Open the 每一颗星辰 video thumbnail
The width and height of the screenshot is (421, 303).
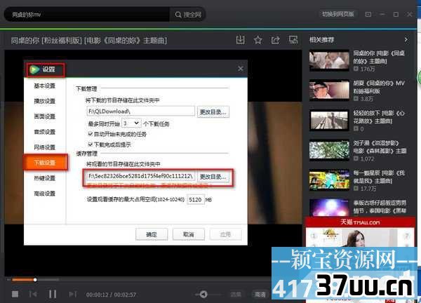(329, 180)
